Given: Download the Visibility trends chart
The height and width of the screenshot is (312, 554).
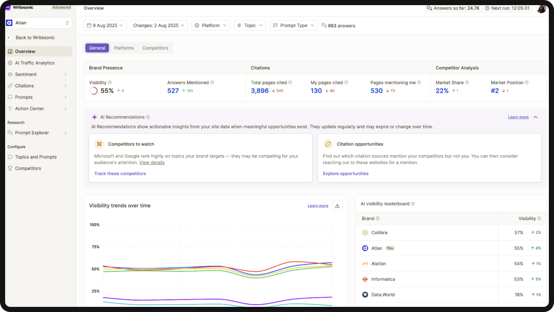Looking at the screenshot, I should coord(337,205).
